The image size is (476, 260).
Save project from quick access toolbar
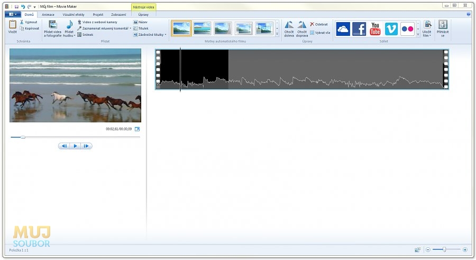pyautogui.click(x=16, y=6)
